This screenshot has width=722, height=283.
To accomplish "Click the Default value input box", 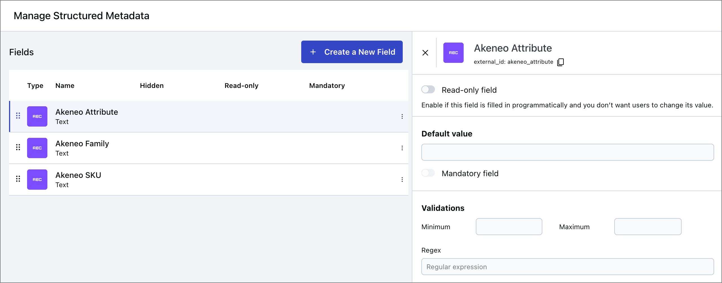I will coord(567,152).
